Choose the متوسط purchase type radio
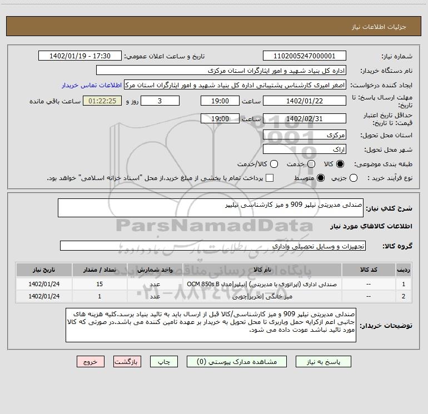 [x=321, y=178]
